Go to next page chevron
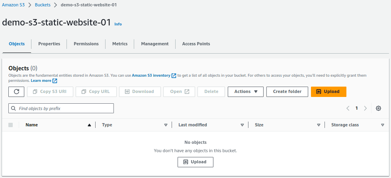Screen dimensions: 391x178 pos(365,108)
